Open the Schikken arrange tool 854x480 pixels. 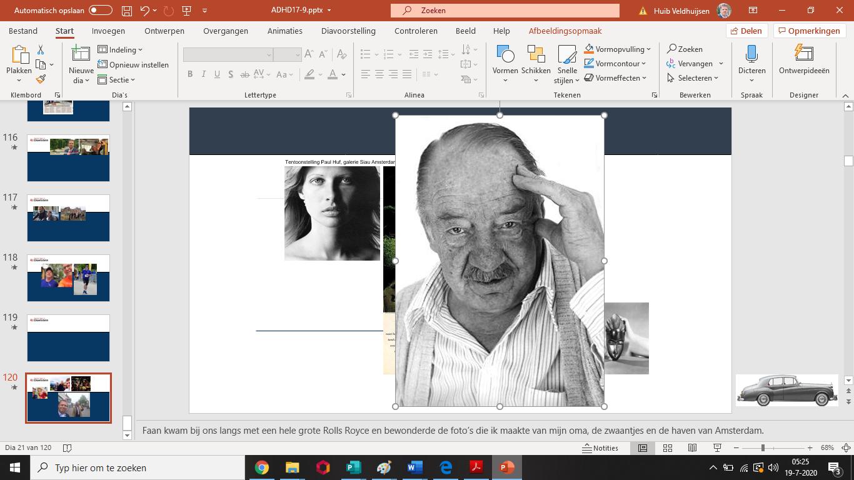[535, 64]
